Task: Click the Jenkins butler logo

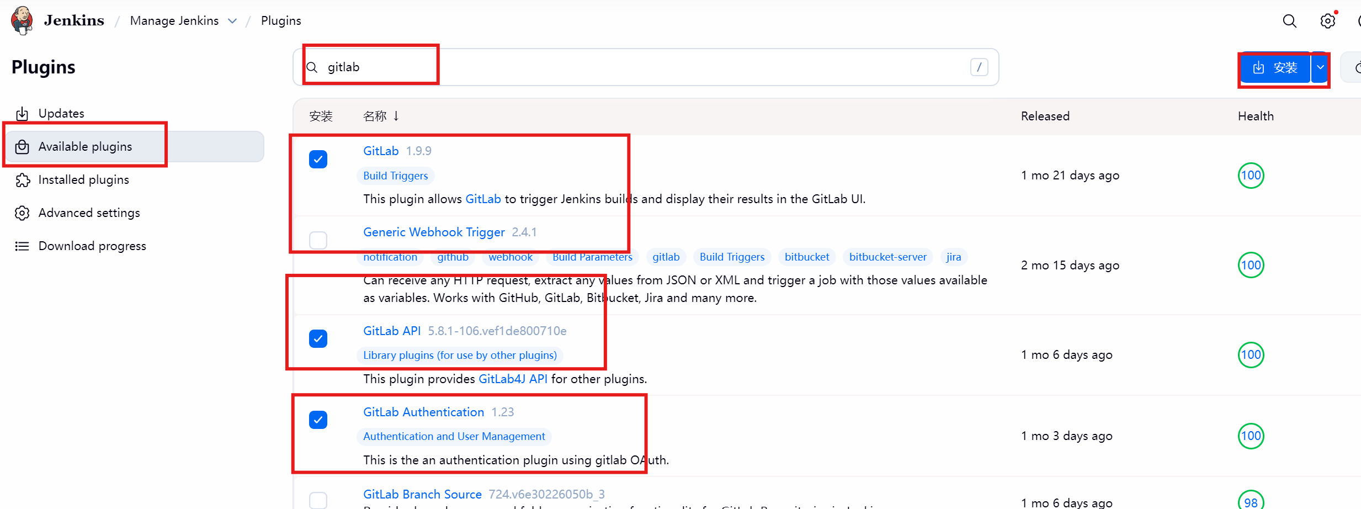Action: (x=22, y=20)
